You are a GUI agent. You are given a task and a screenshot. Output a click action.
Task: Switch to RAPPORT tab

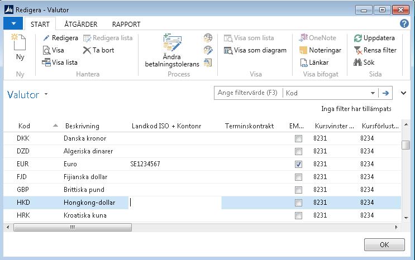126,25
